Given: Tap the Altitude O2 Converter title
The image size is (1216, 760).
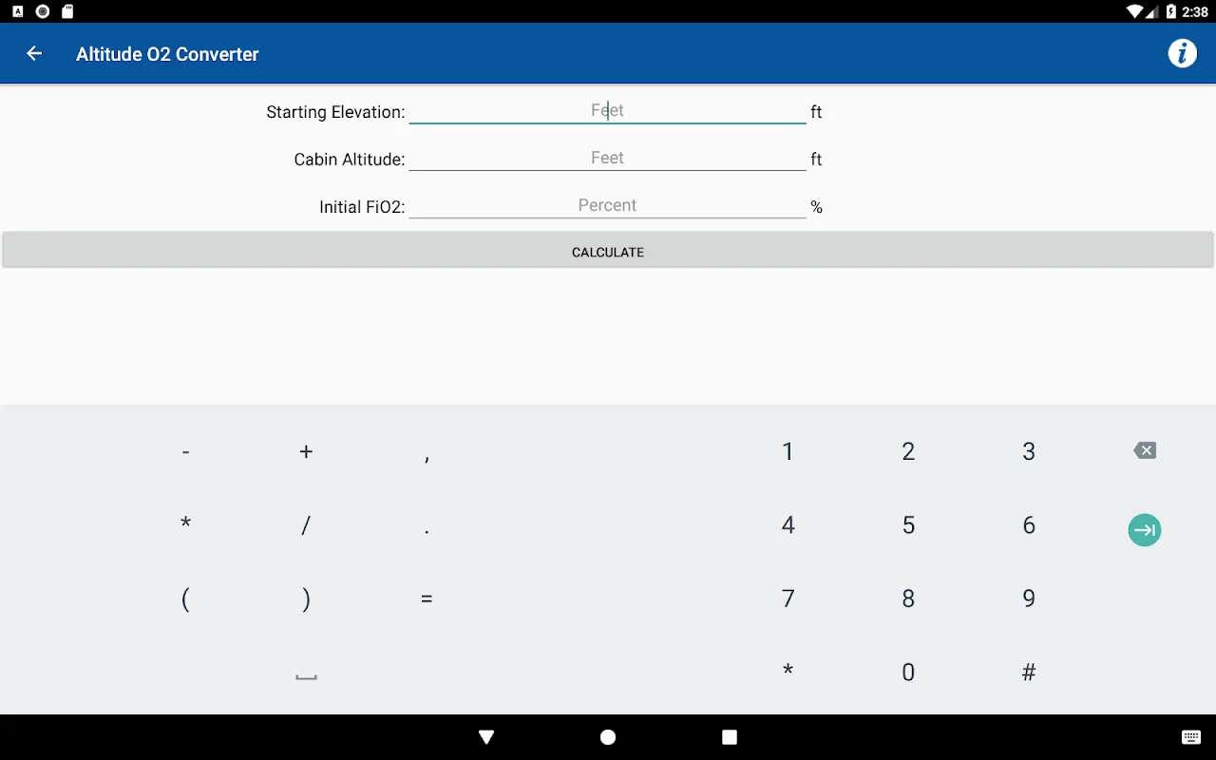Looking at the screenshot, I should tap(167, 54).
